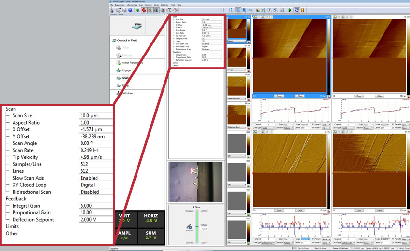Click the hand icon above the channel 1 image
This screenshot has width=410, height=251.
tap(259, 17)
